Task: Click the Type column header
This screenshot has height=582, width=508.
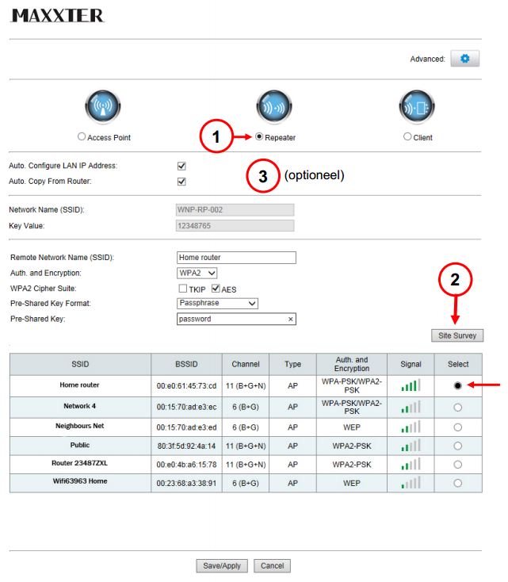Action: pos(292,364)
